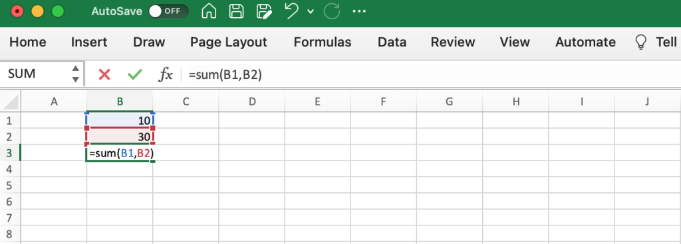The image size is (681, 244).
Task: Click the Redo circular arrow icon
Action: click(x=332, y=11)
